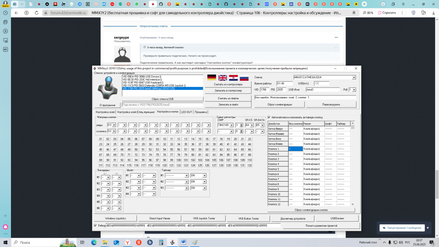This screenshot has height=247, width=439.
Task: Select the Croatian flag language icon
Action: [234, 78]
